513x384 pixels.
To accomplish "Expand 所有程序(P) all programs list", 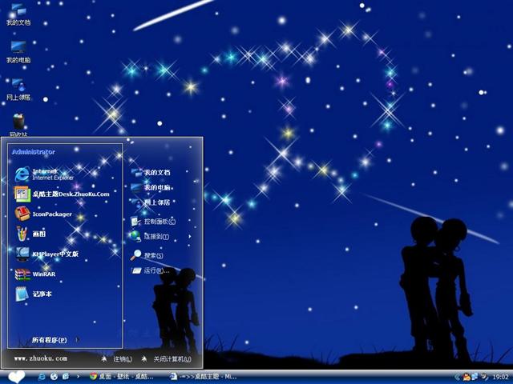I will click(x=50, y=340).
